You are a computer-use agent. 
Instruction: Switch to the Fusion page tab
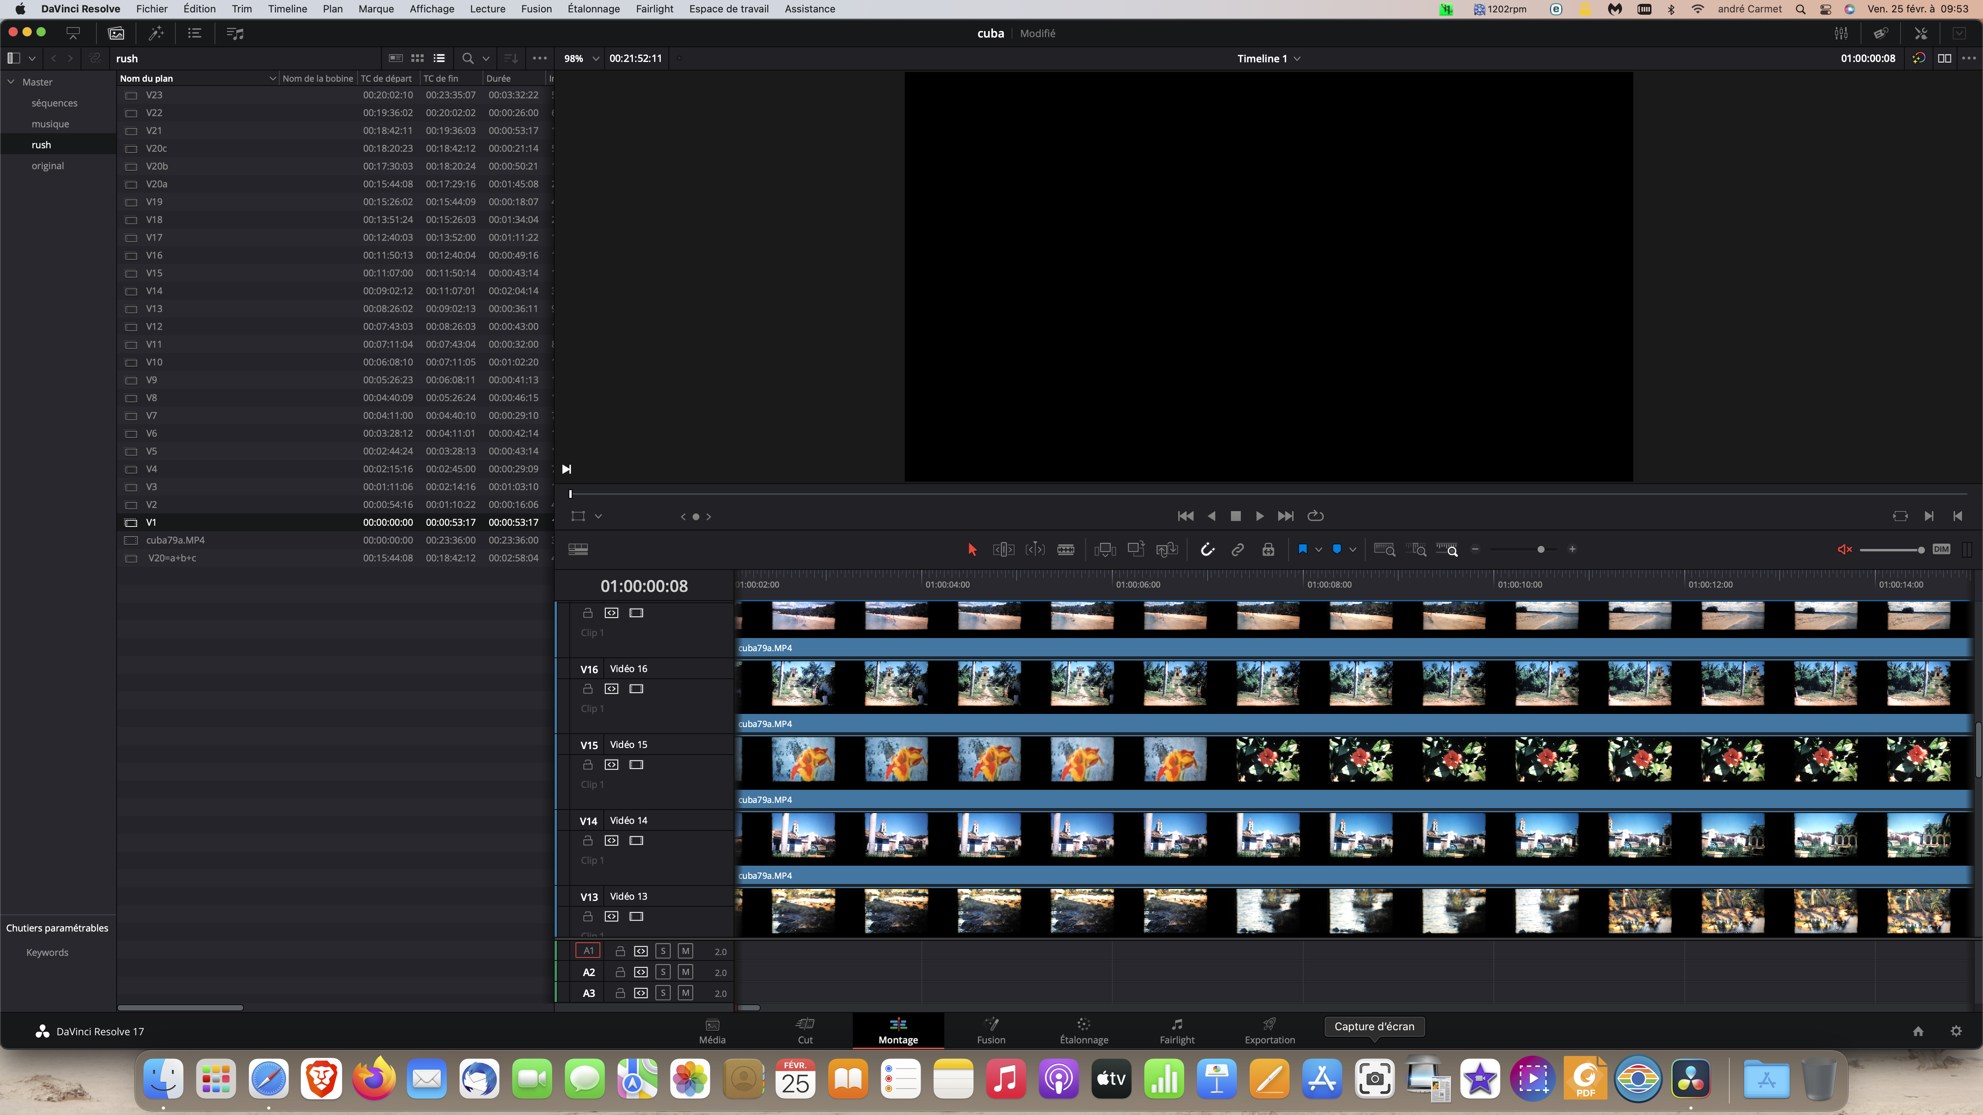991,1031
